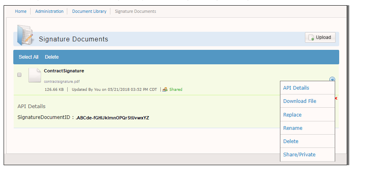Select Rename from the context menu

[307, 128]
